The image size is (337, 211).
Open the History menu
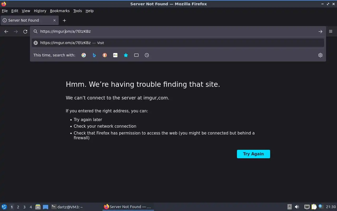coord(40,11)
